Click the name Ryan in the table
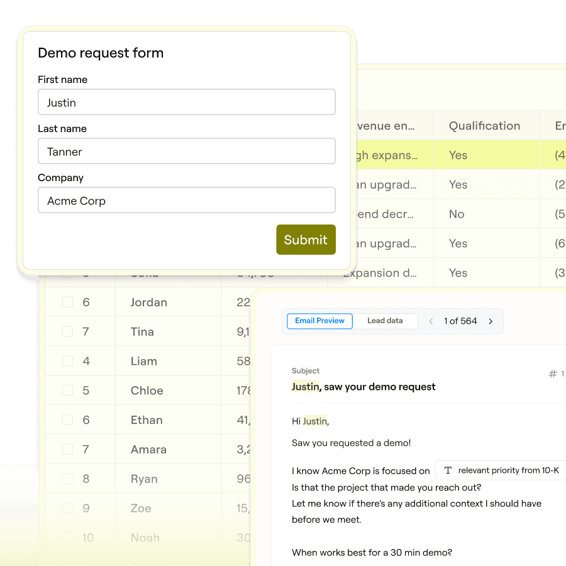Viewport: 566px width, 566px height. 144,479
